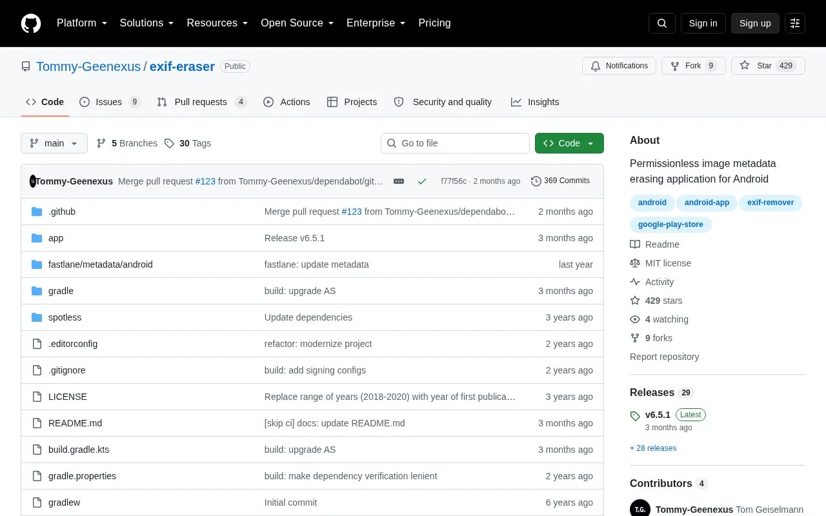Screen dimensions: 826x516
Task: Open appearance settings icon in header
Action: pos(795,23)
